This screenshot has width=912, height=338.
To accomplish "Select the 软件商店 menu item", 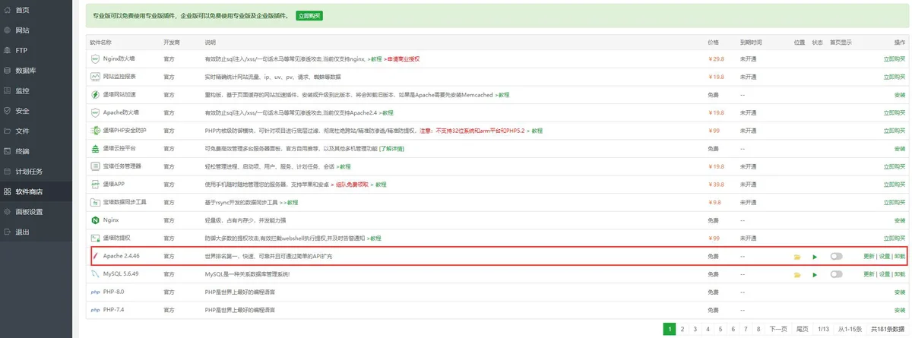I will [x=36, y=191].
